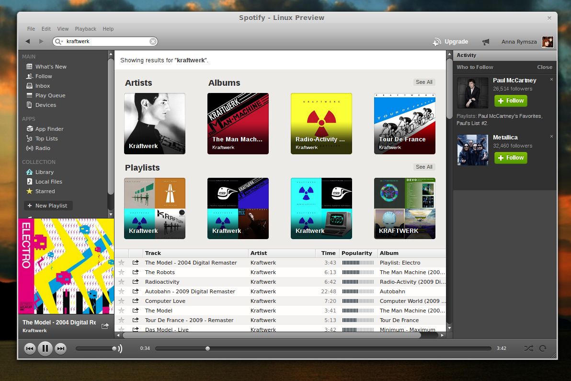Share the now playing track

[105, 326]
